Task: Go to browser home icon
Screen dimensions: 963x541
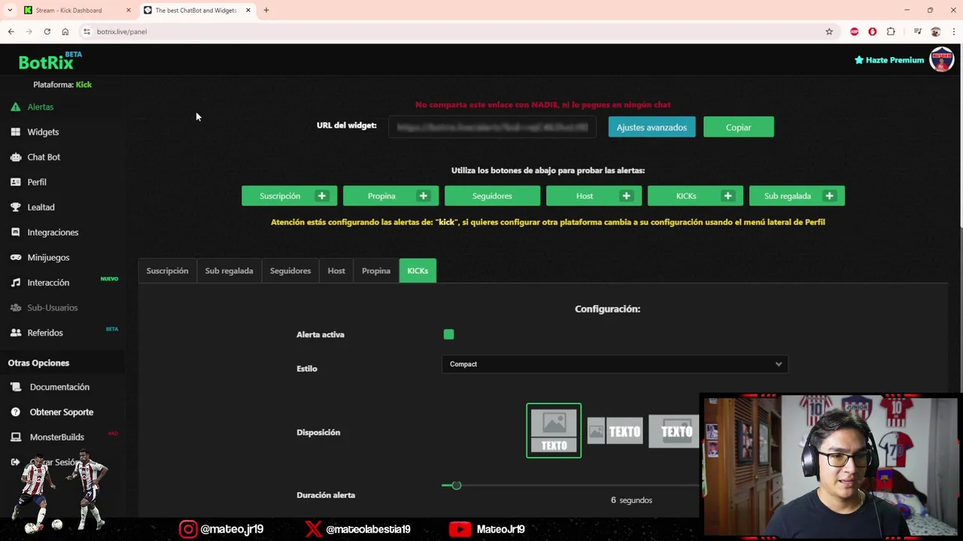Action: click(65, 32)
